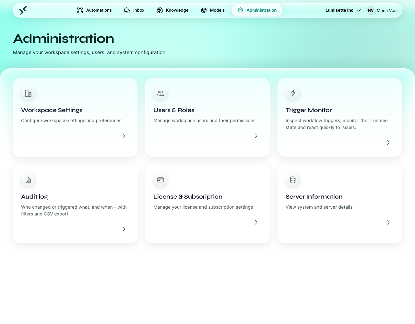Click 'Configure workspace settings and preferences' text

(71, 121)
